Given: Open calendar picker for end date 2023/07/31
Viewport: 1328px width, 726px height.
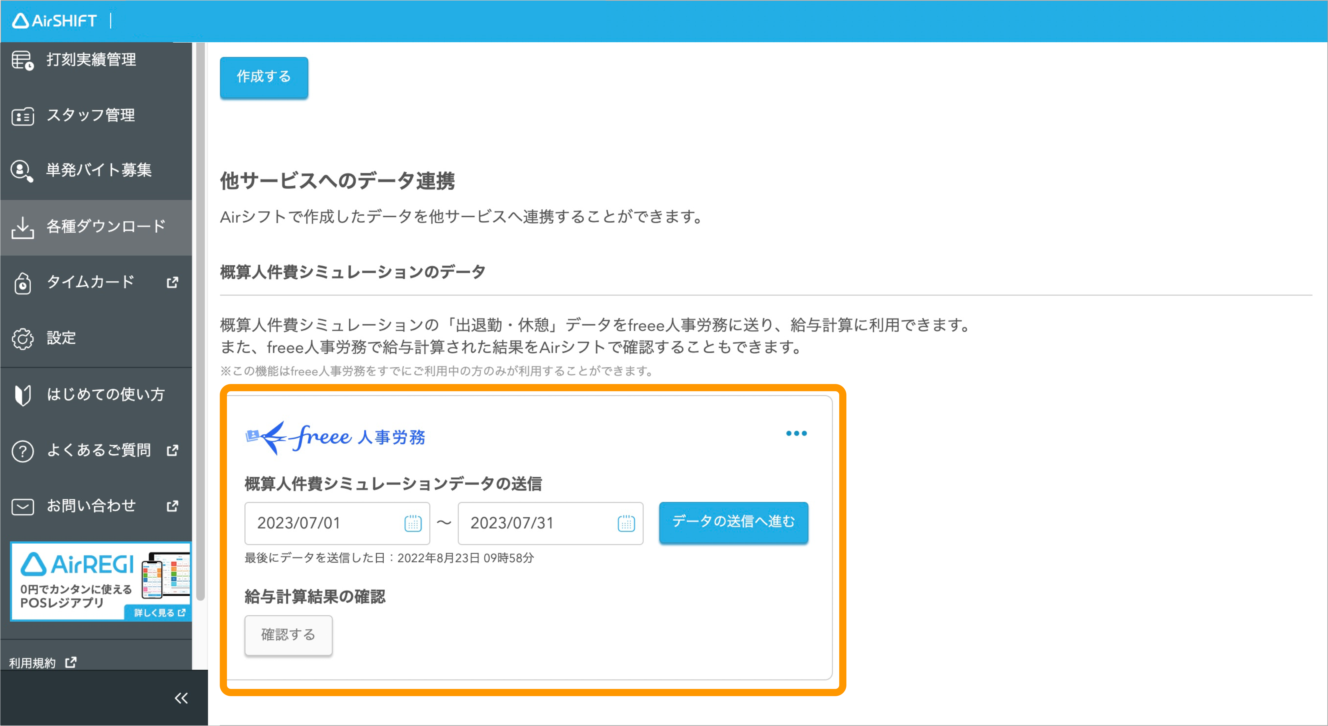Looking at the screenshot, I should point(626,523).
